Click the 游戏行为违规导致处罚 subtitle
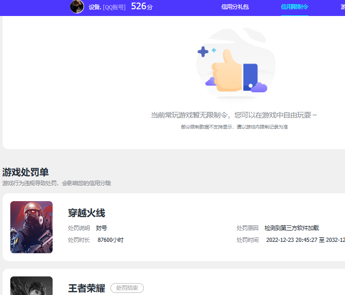345x295 pixels. tap(57, 183)
